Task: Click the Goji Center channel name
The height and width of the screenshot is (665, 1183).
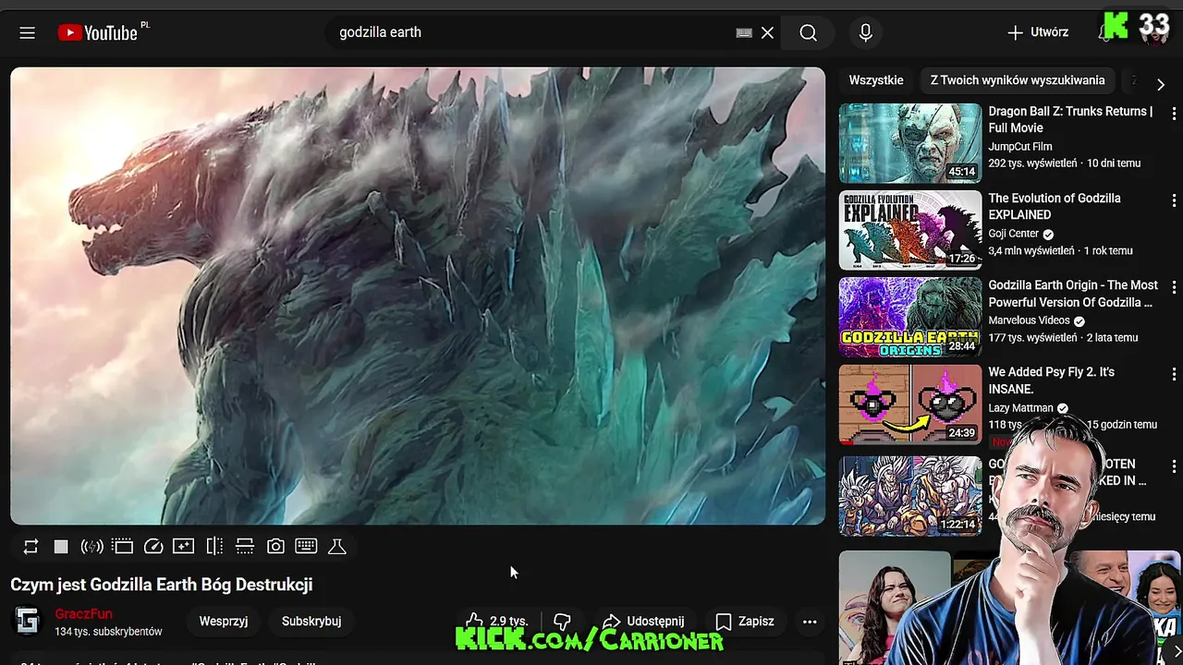Action: click(x=1014, y=234)
